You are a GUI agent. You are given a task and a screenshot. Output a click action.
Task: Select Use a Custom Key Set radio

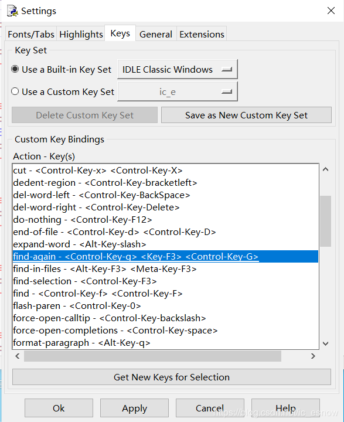pyautogui.click(x=15, y=91)
